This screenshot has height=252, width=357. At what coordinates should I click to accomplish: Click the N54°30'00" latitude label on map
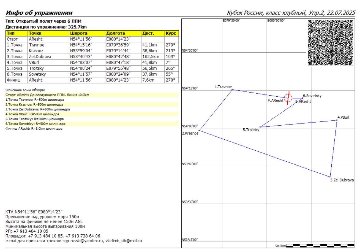point(190,51)
